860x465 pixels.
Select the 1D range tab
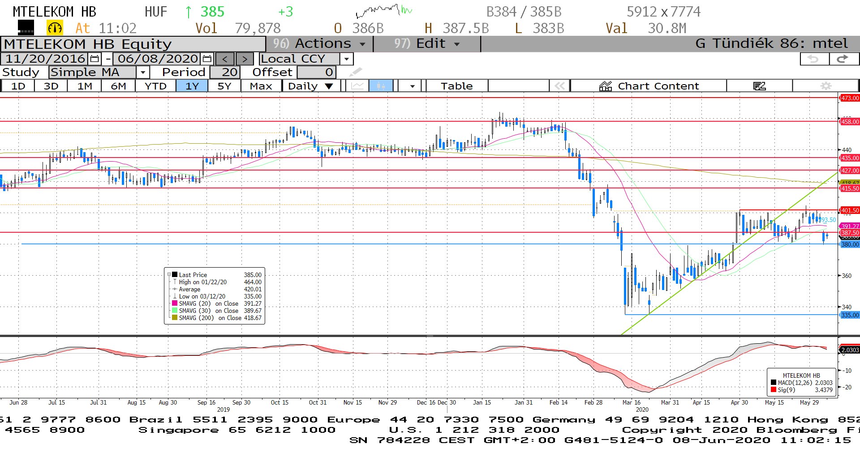[x=18, y=85]
